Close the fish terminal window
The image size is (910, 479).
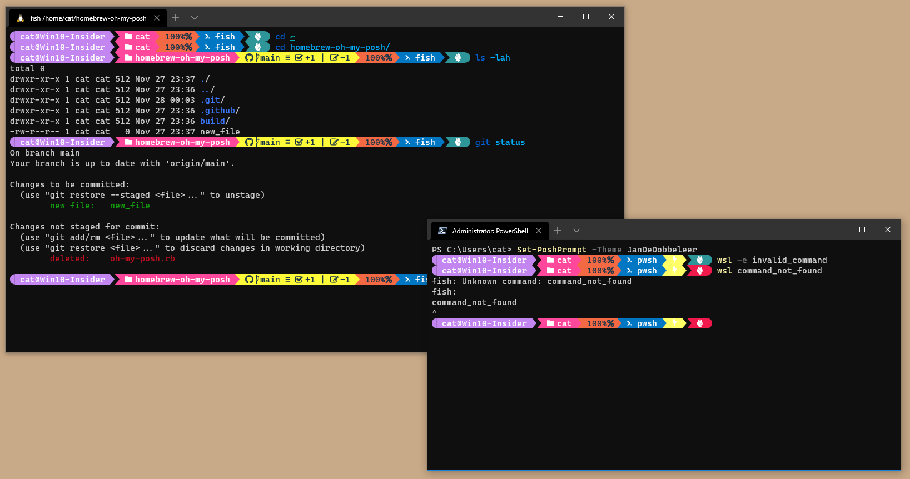(611, 17)
